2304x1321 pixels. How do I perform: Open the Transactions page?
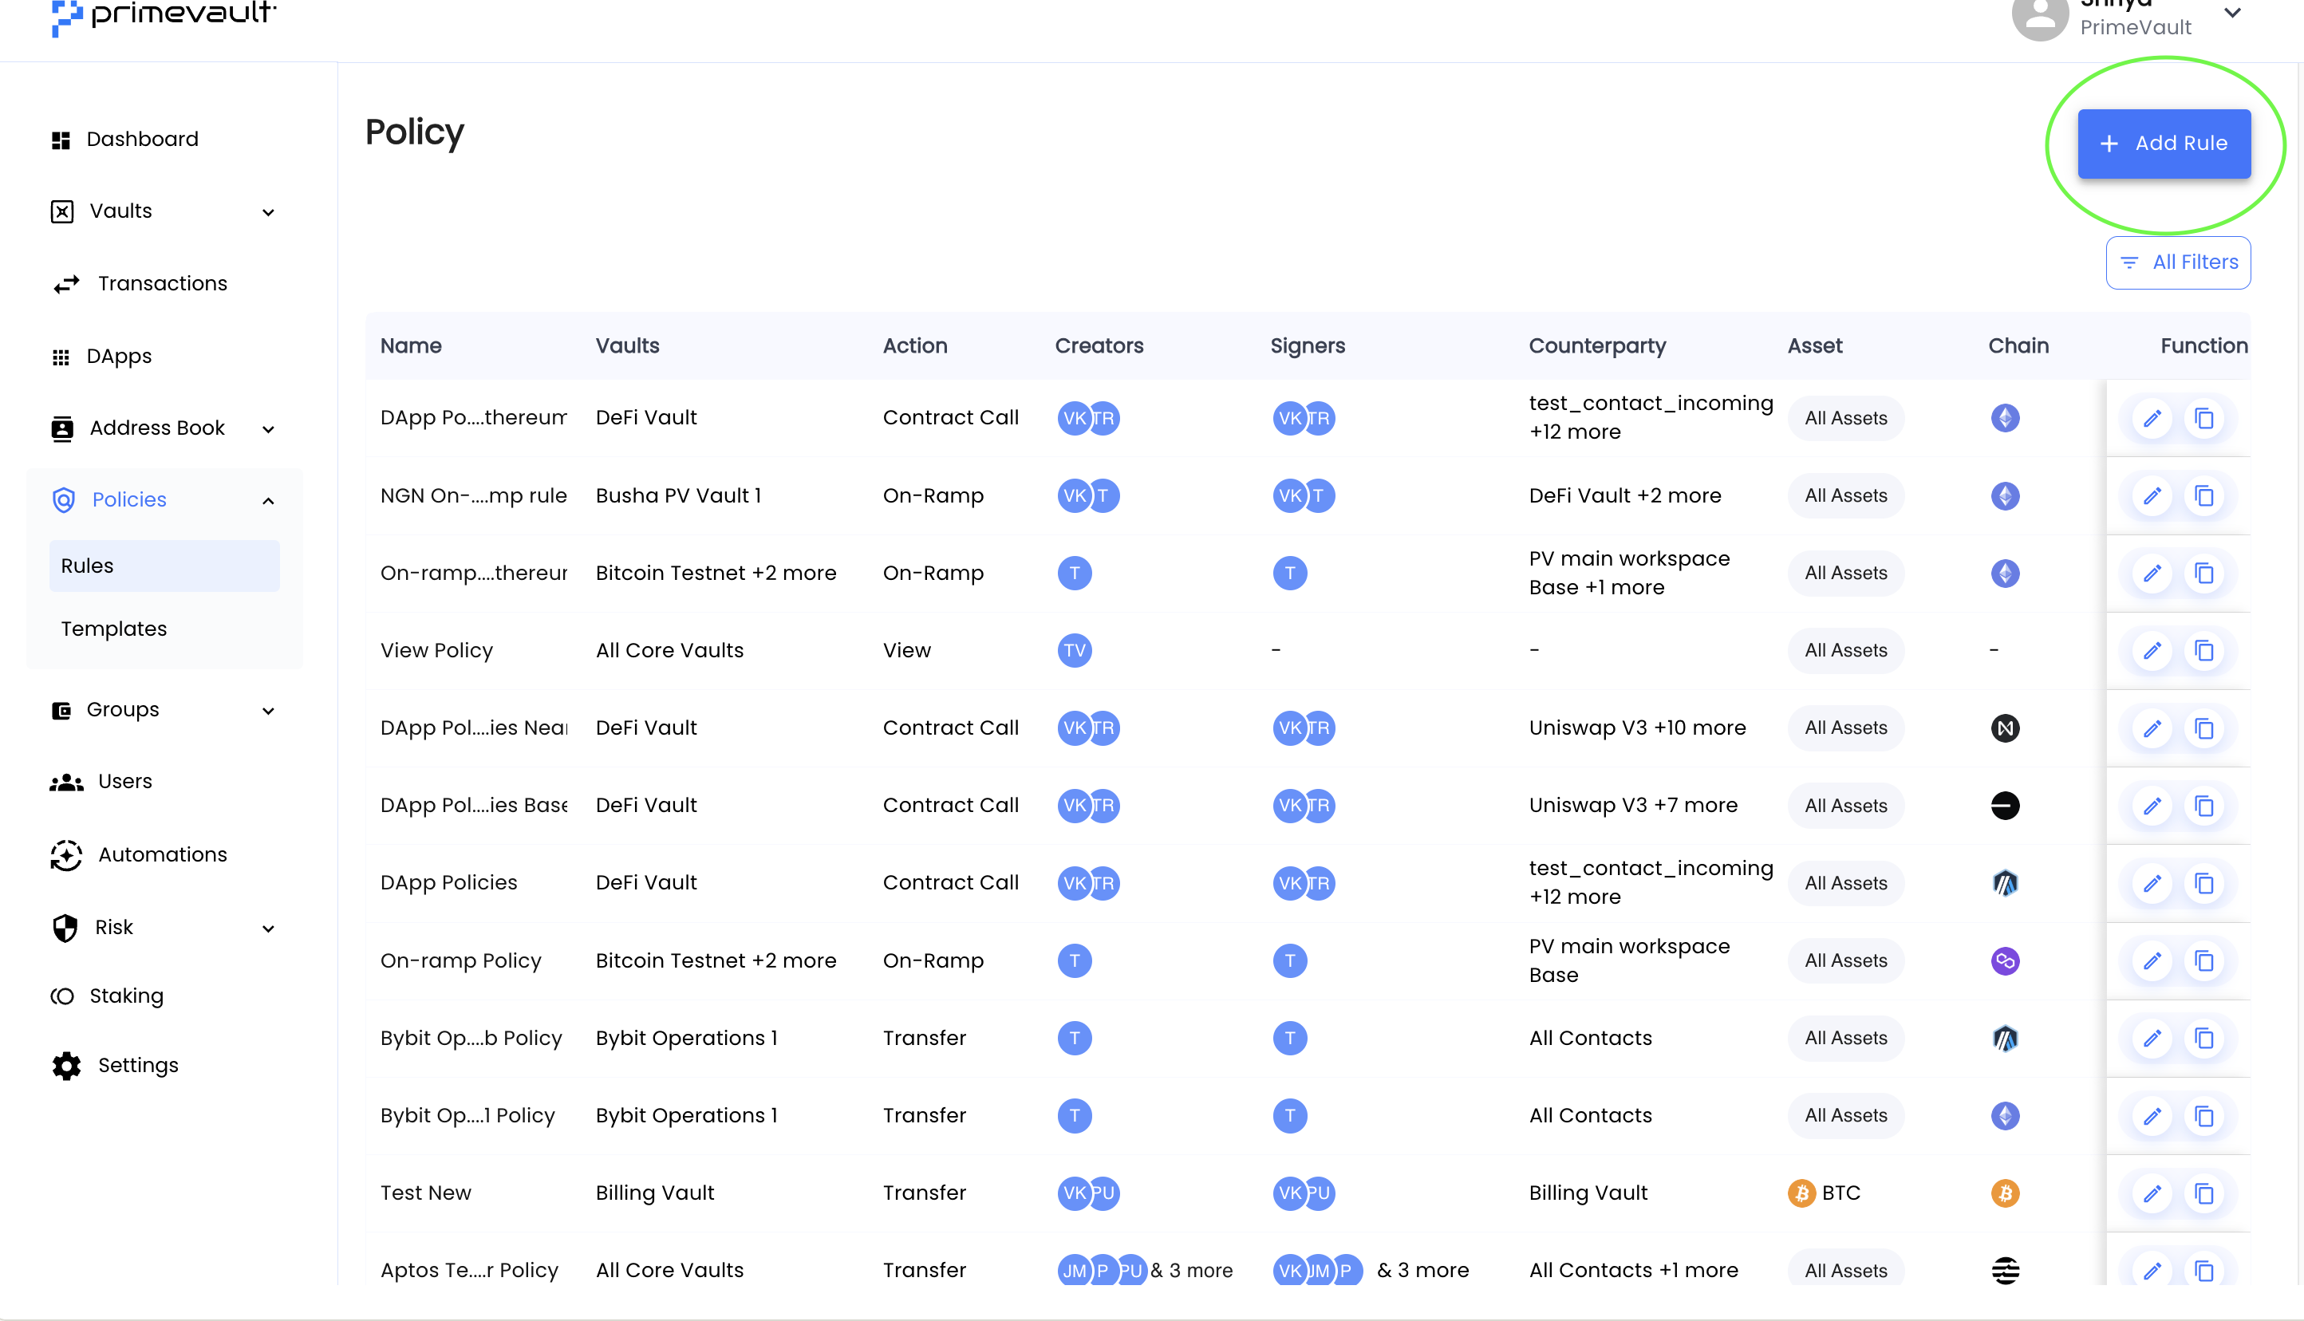click(163, 283)
